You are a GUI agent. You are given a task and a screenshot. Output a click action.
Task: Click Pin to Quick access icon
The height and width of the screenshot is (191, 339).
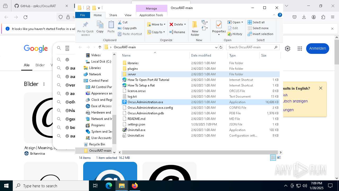tap(85, 29)
